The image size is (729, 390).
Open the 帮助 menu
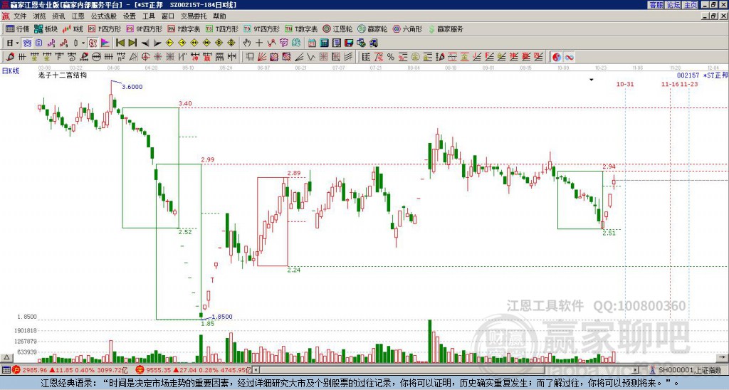(x=219, y=16)
